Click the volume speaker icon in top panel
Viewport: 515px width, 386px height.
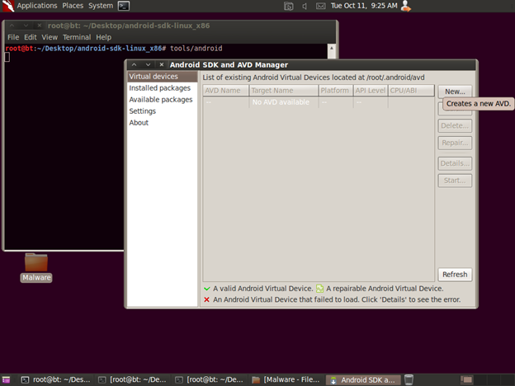click(305, 6)
